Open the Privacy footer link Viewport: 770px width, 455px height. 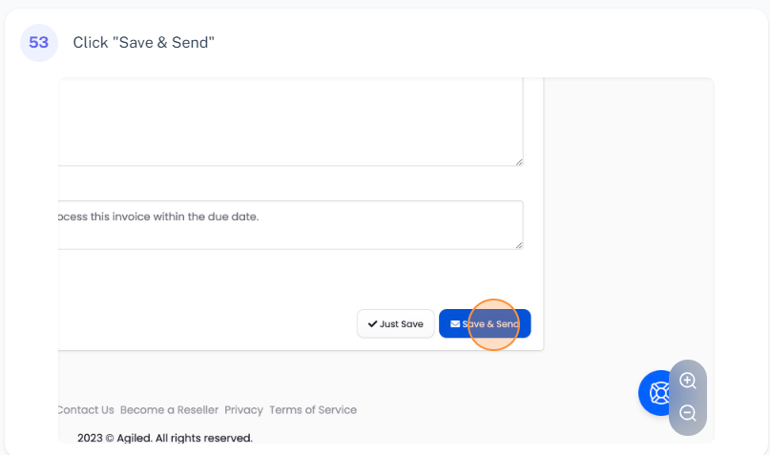(243, 410)
